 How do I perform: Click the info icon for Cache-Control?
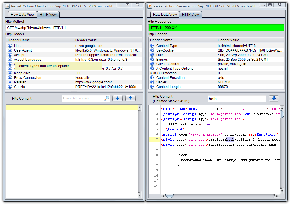(152, 64)
